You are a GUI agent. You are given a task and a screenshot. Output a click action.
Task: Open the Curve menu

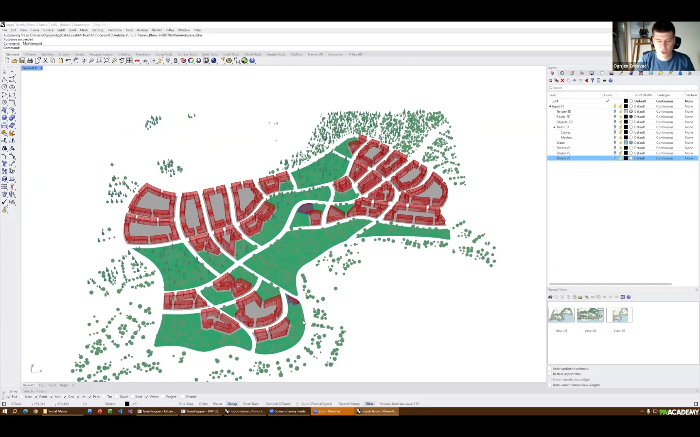(35, 30)
